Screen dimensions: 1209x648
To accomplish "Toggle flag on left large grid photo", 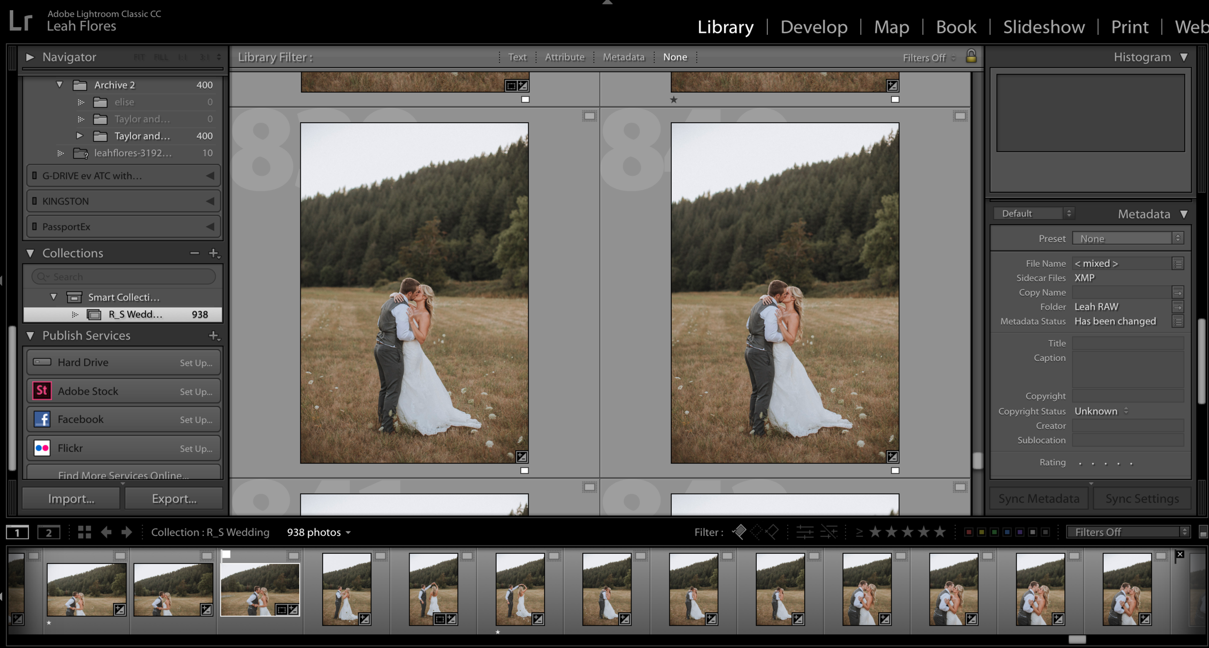I will tap(524, 470).
